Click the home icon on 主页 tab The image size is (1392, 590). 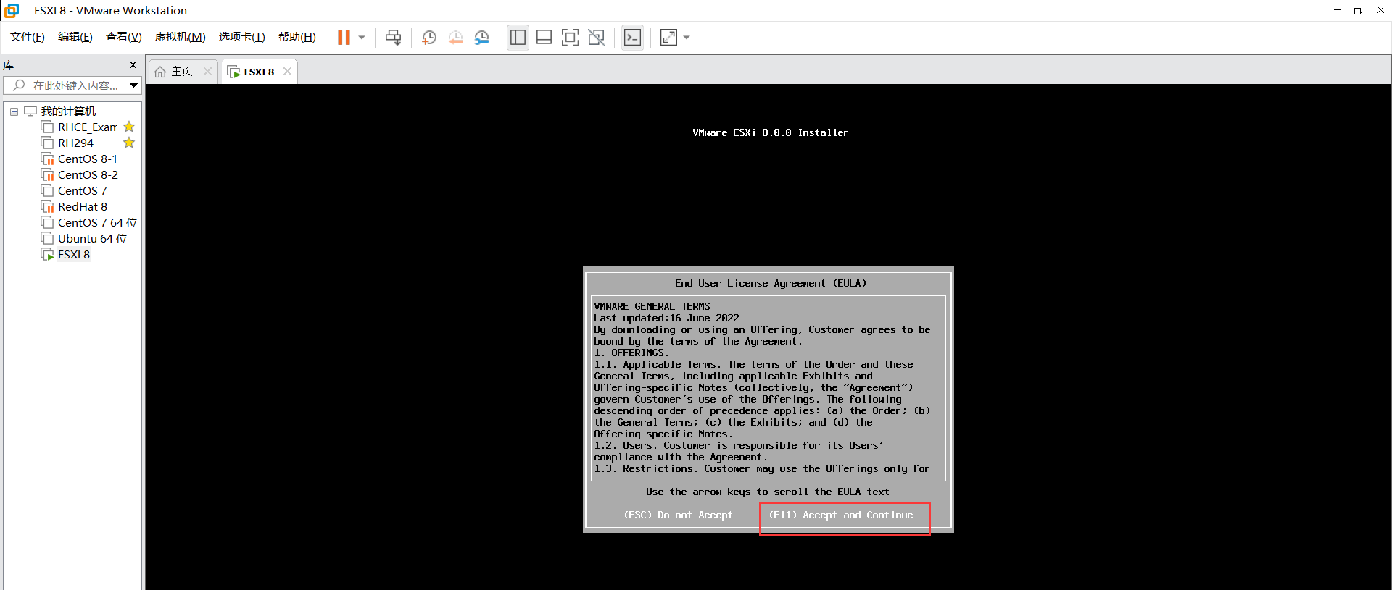(x=160, y=72)
